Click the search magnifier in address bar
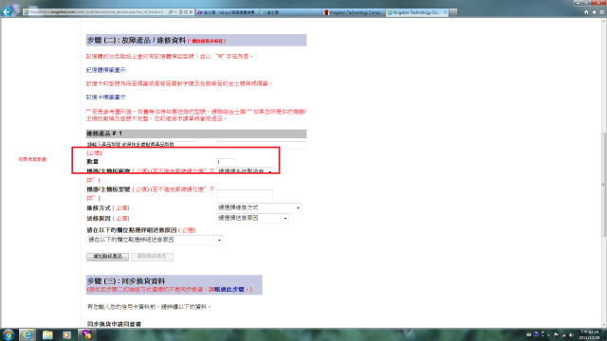607x341 pixels. [171, 12]
